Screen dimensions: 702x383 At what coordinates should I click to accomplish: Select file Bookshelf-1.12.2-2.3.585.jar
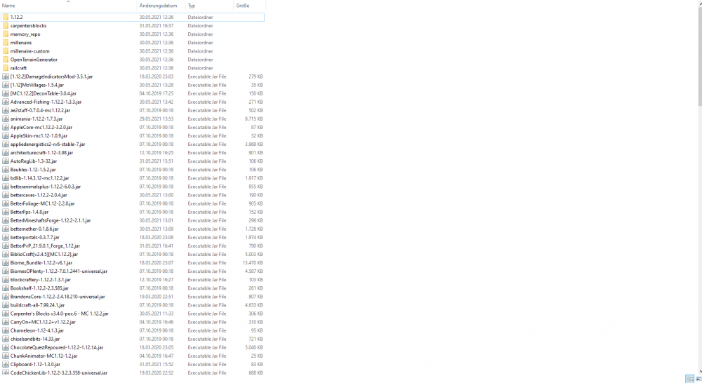coord(39,288)
